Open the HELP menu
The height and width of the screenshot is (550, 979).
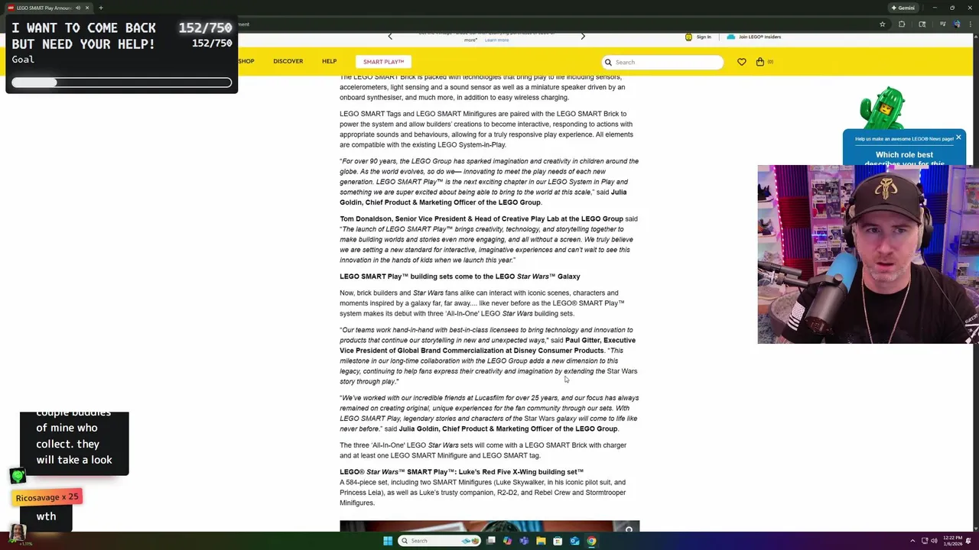(x=329, y=61)
